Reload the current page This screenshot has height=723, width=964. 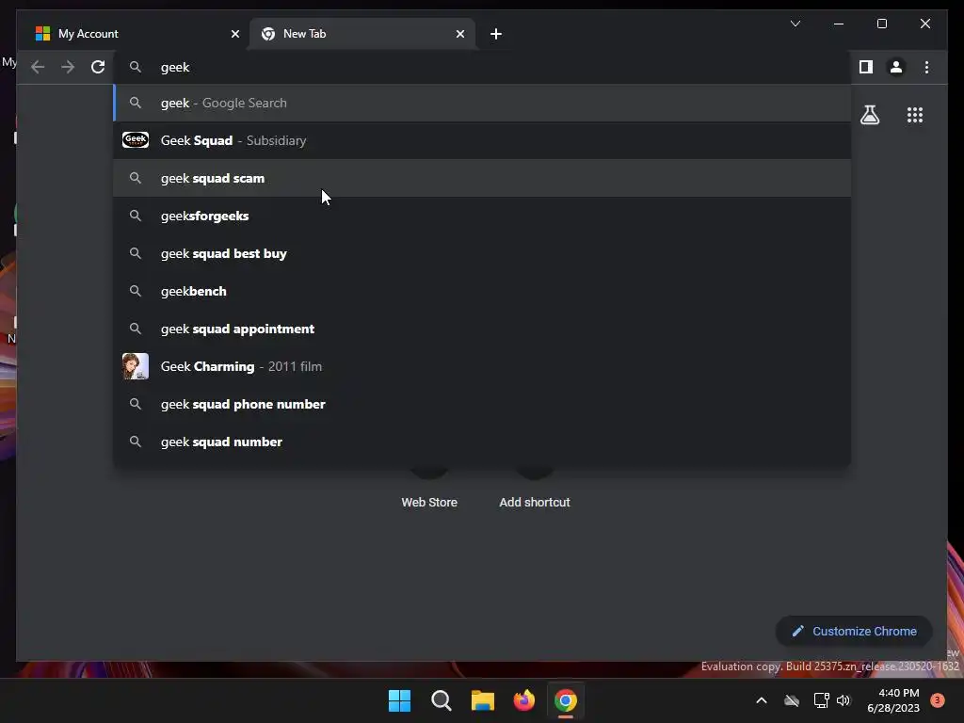98,67
